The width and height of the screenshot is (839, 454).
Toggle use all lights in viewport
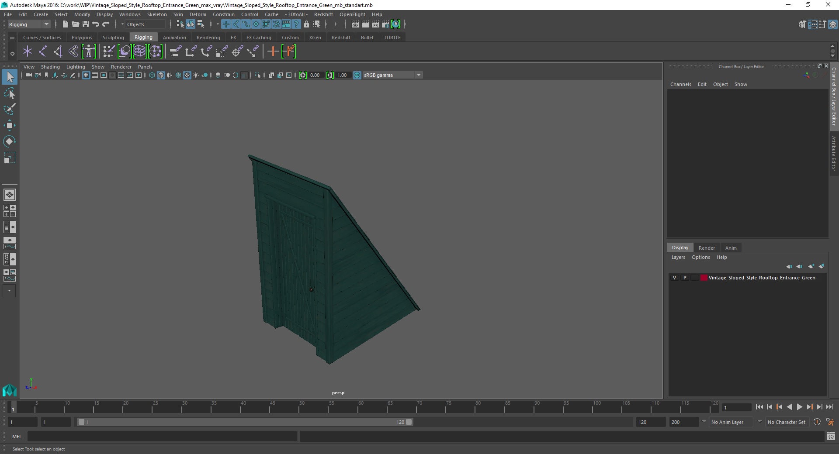196,75
